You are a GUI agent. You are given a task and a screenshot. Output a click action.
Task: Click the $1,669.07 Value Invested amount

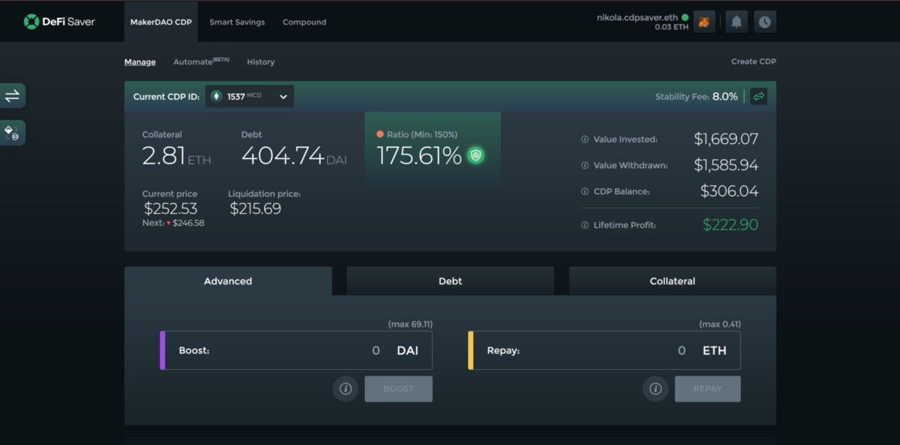[726, 139]
